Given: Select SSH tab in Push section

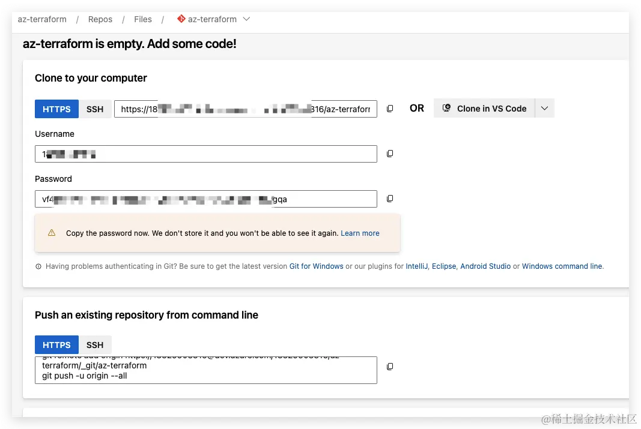Looking at the screenshot, I should point(95,345).
